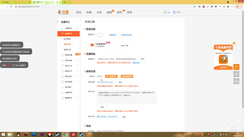Open the user account dropdown in the header
The height and width of the screenshot is (137, 244).
[x=178, y=12]
